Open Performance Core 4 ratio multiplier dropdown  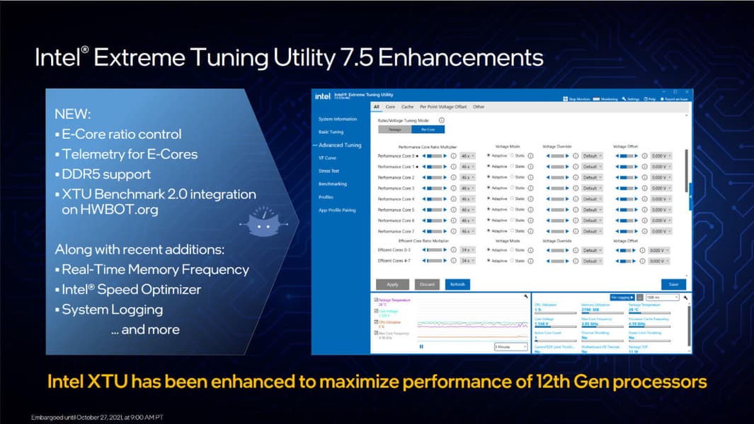click(x=467, y=199)
